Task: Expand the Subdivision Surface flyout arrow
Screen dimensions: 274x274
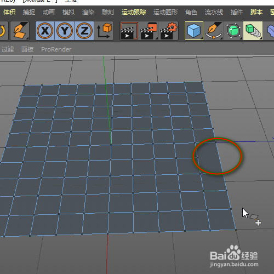Action: (x=241, y=38)
